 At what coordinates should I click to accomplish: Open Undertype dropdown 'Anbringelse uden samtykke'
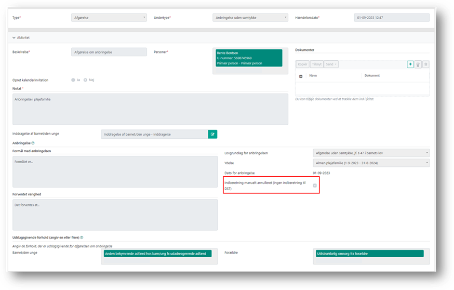pyautogui.click(x=250, y=18)
